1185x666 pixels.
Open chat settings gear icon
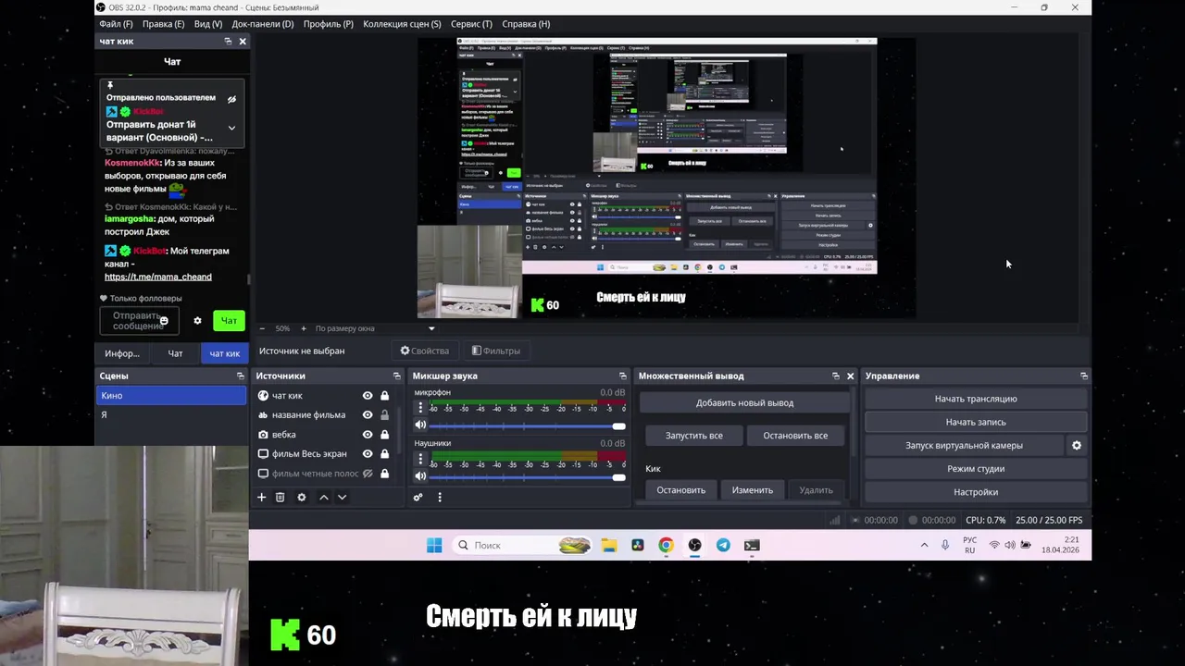pos(197,321)
